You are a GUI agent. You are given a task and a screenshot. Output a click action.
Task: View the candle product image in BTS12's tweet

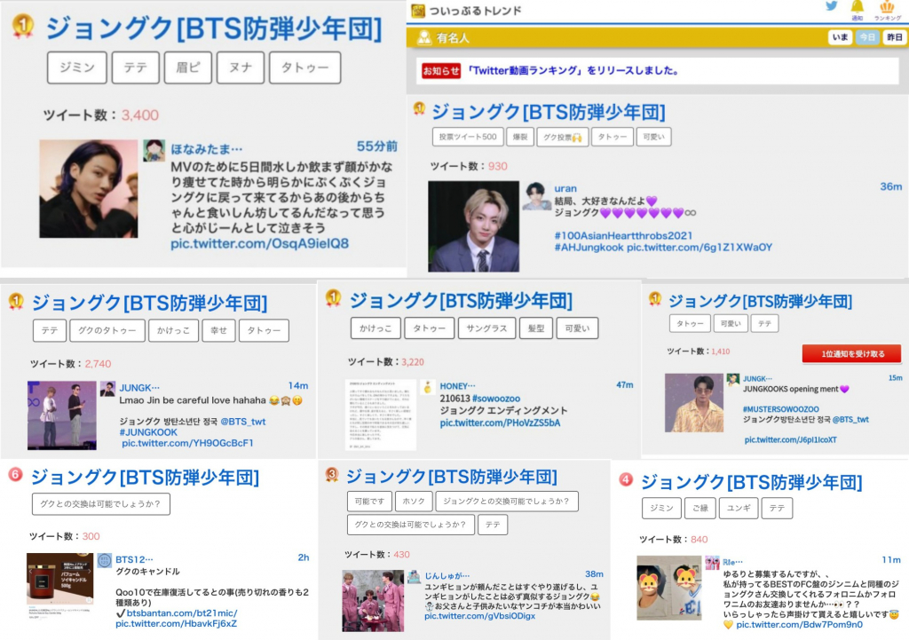(x=60, y=584)
